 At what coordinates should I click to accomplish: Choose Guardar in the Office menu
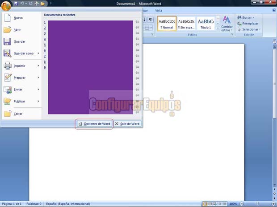(x=21, y=41)
